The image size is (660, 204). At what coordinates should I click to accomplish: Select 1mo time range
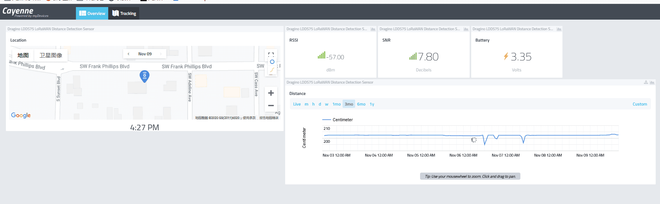click(337, 104)
